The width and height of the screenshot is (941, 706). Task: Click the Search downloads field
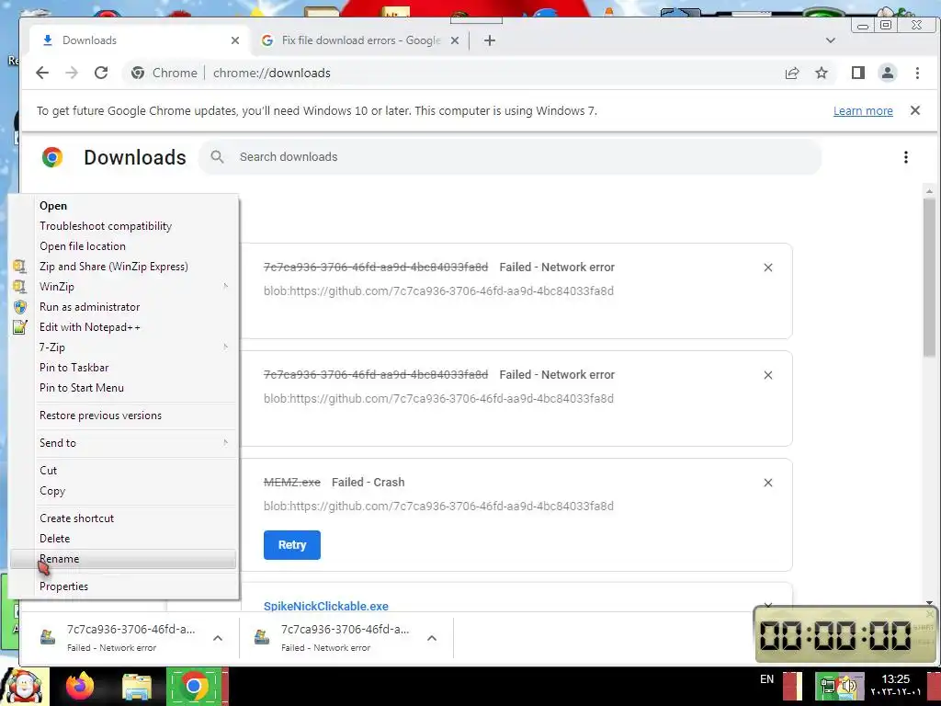coord(510,157)
